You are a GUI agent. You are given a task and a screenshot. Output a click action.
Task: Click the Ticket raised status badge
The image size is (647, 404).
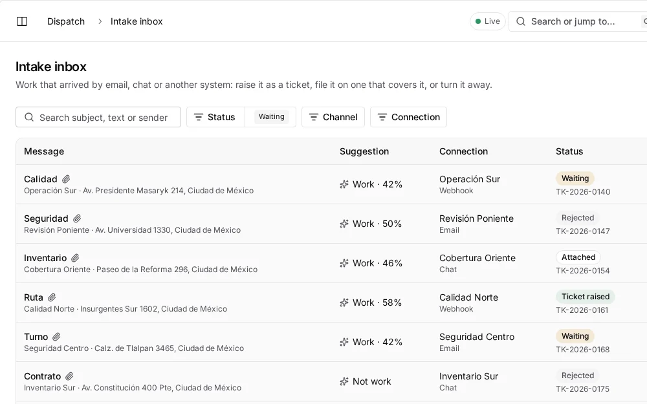586,297
